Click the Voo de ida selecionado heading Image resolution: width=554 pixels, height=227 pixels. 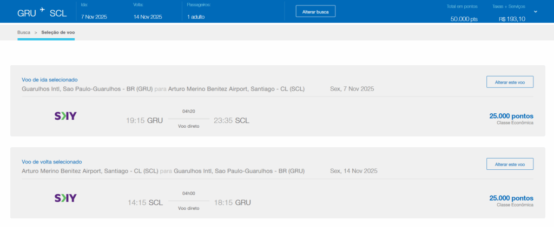coord(50,80)
